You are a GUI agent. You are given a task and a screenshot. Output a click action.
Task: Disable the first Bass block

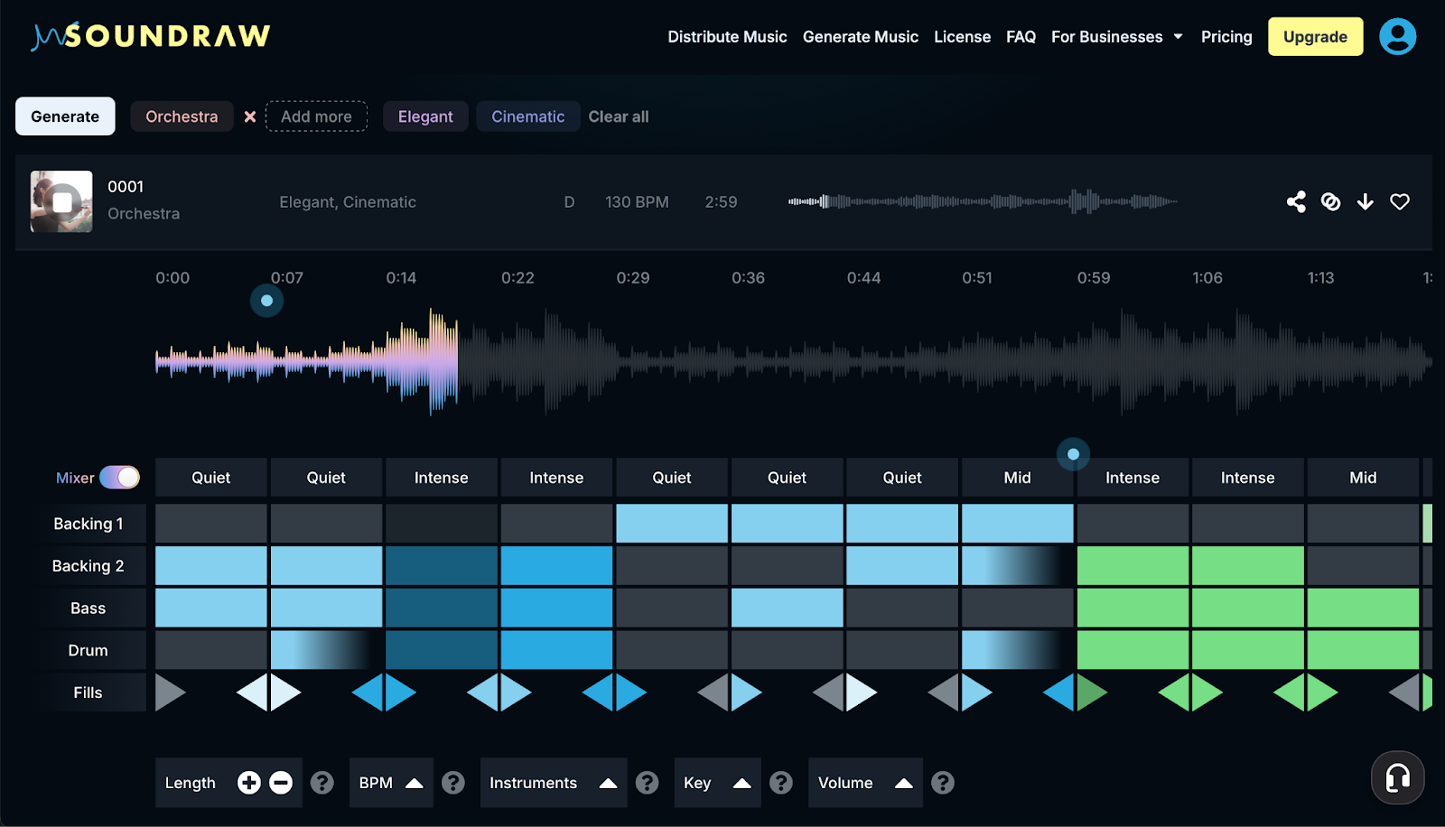[210, 608]
